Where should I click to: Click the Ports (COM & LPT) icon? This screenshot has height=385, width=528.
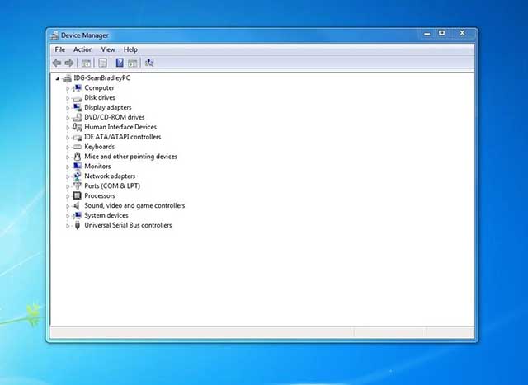[77, 185]
